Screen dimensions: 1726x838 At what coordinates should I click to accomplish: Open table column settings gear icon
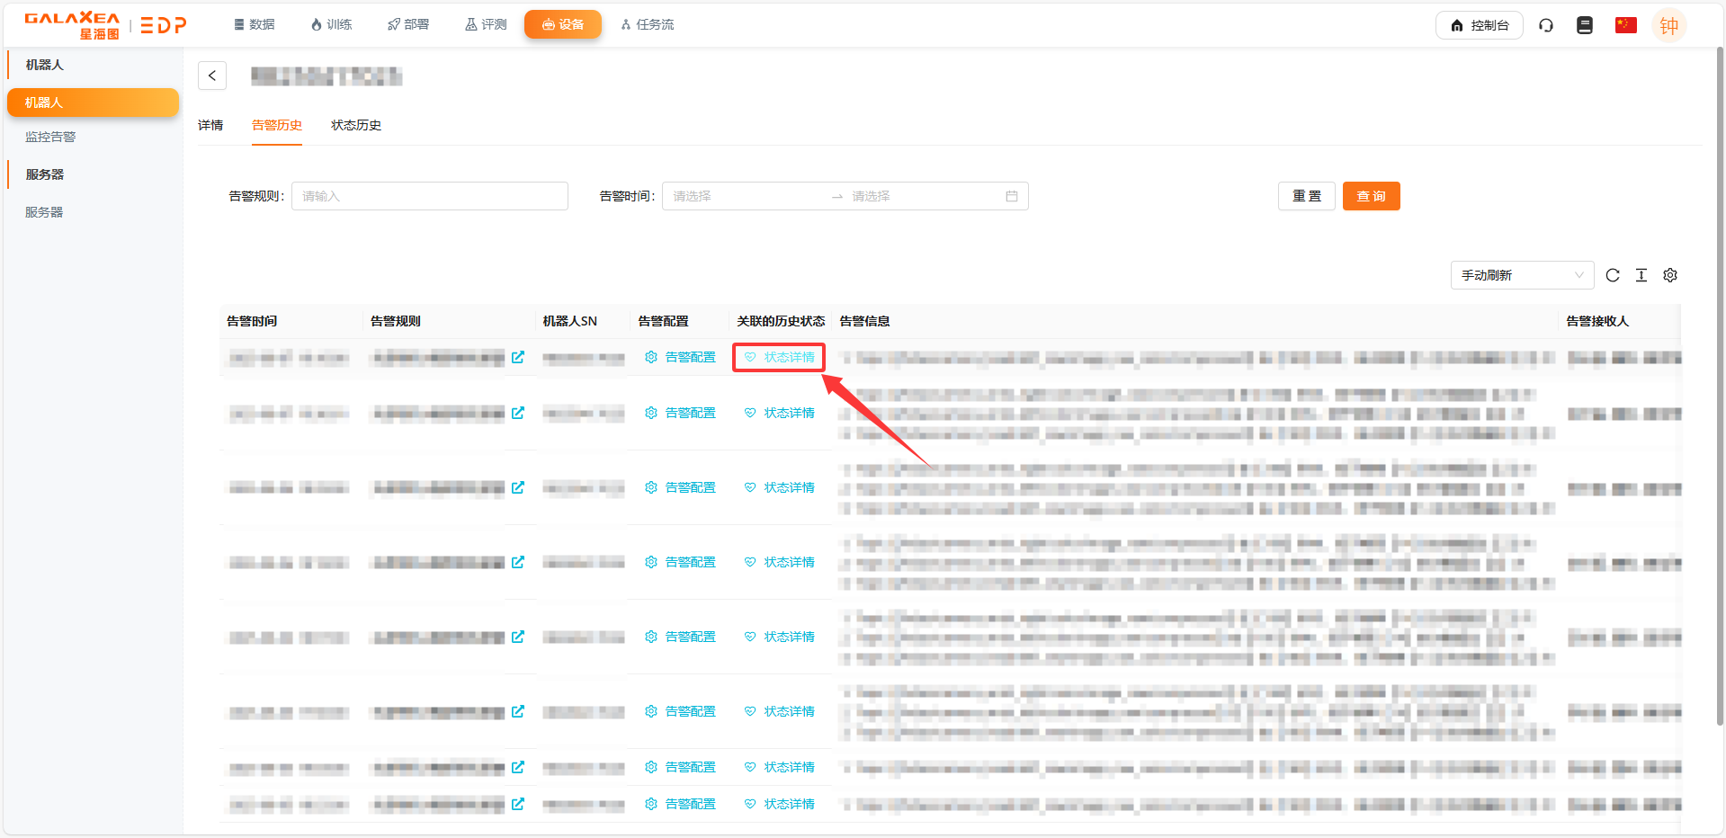pos(1670,275)
